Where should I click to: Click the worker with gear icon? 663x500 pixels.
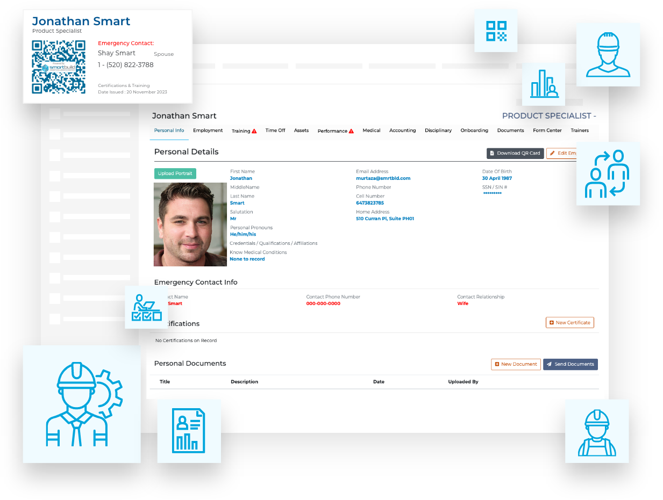[82, 404]
